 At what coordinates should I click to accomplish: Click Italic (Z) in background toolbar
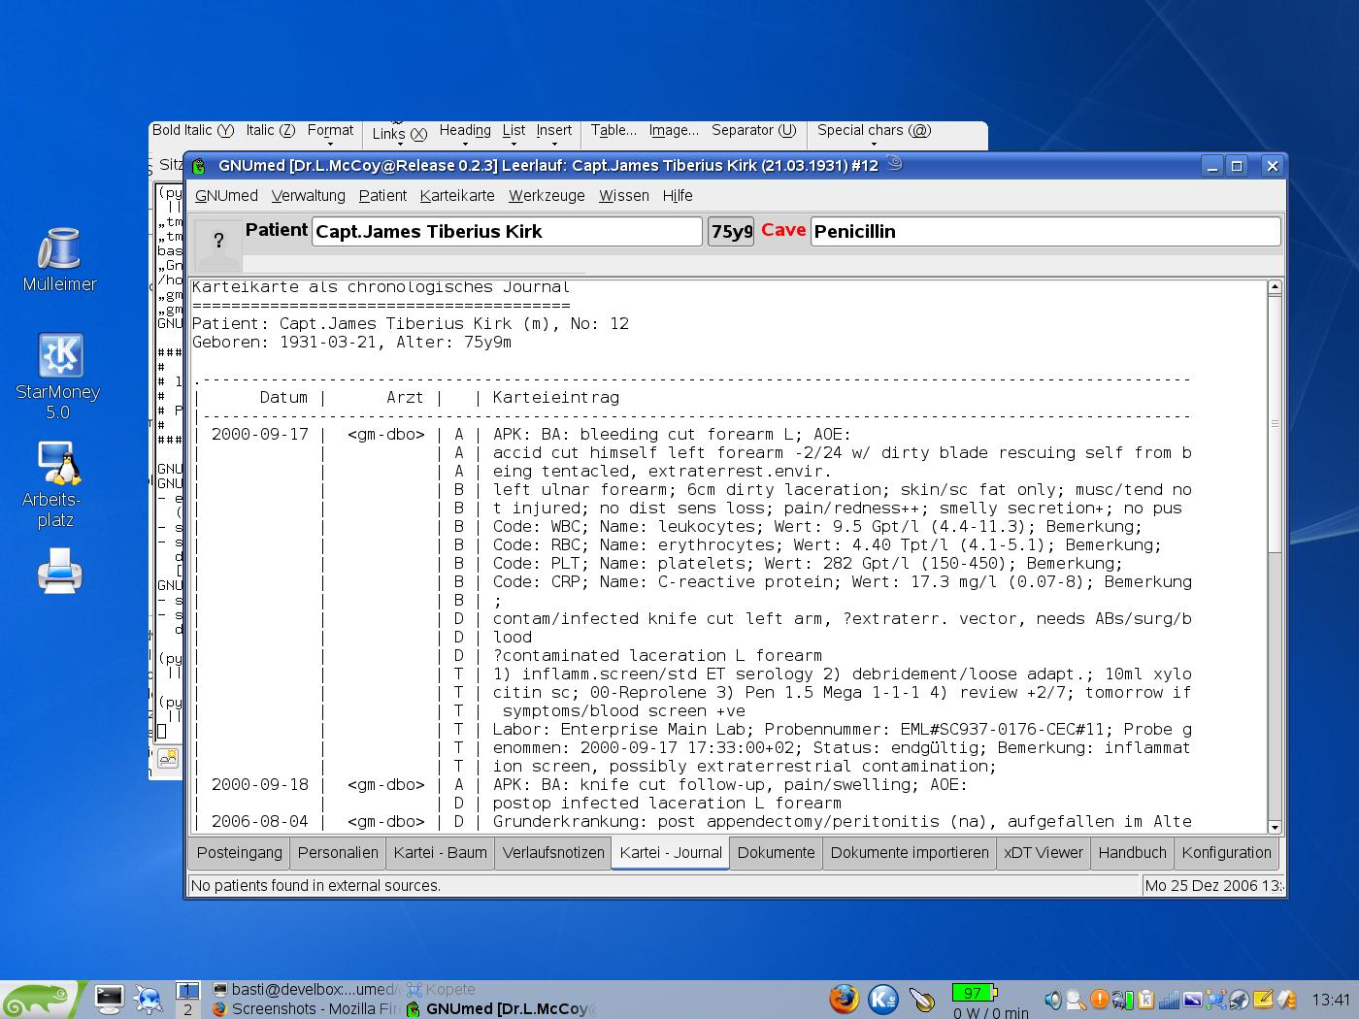[x=270, y=130]
